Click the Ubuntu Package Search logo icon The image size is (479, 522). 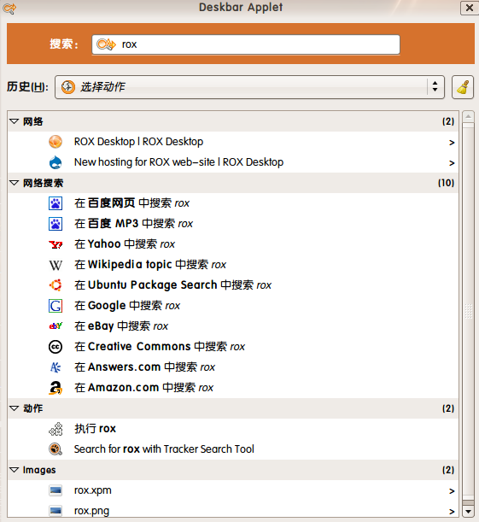coord(55,285)
